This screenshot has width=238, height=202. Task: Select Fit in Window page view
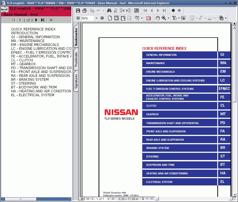click(117, 18)
